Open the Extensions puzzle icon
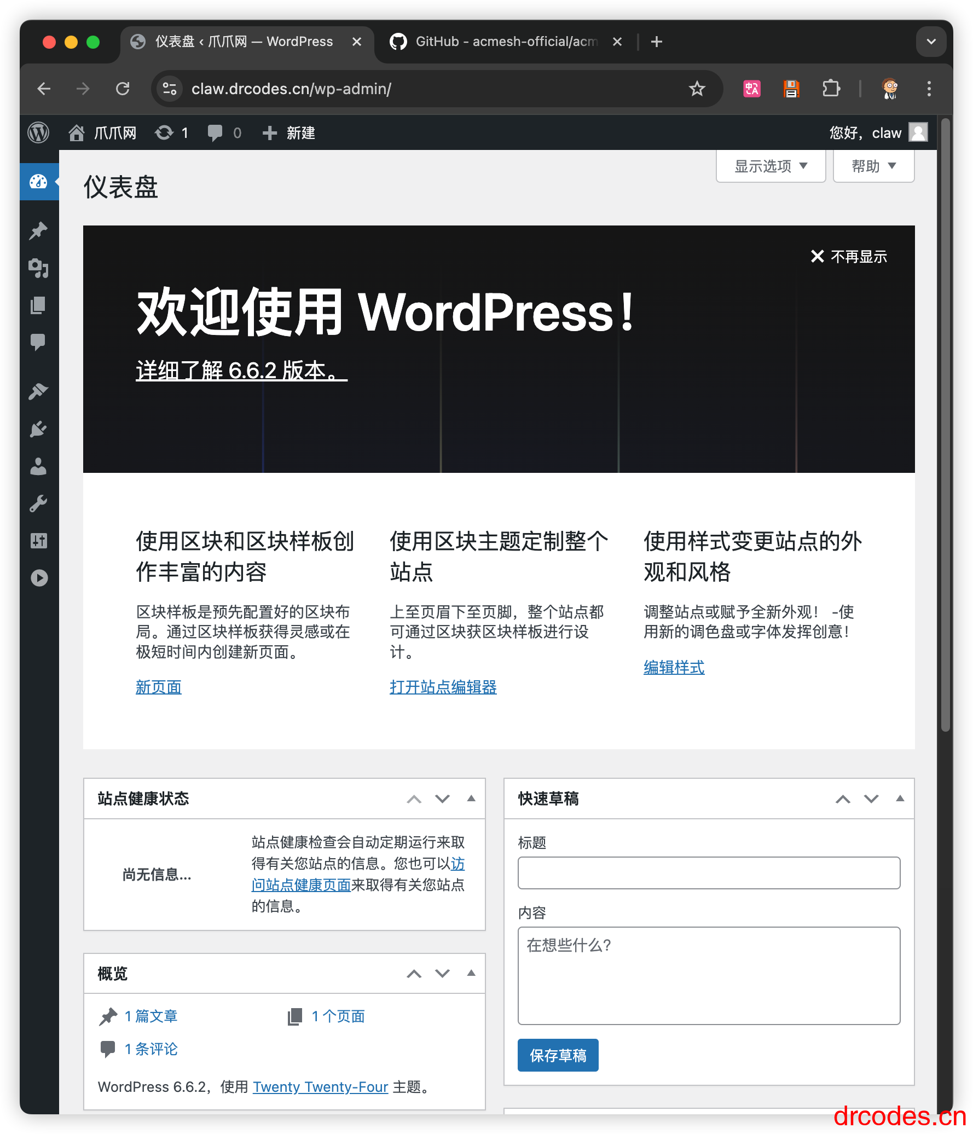 click(x=831, y=89)
